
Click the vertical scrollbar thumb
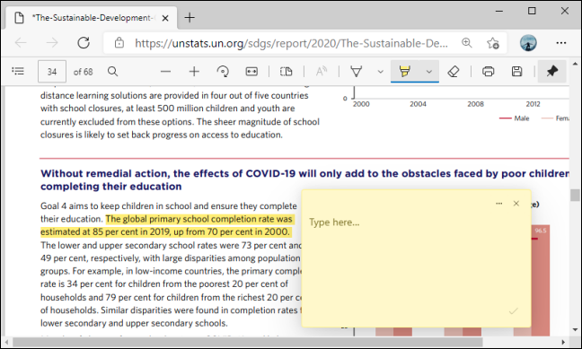(575, 195)
